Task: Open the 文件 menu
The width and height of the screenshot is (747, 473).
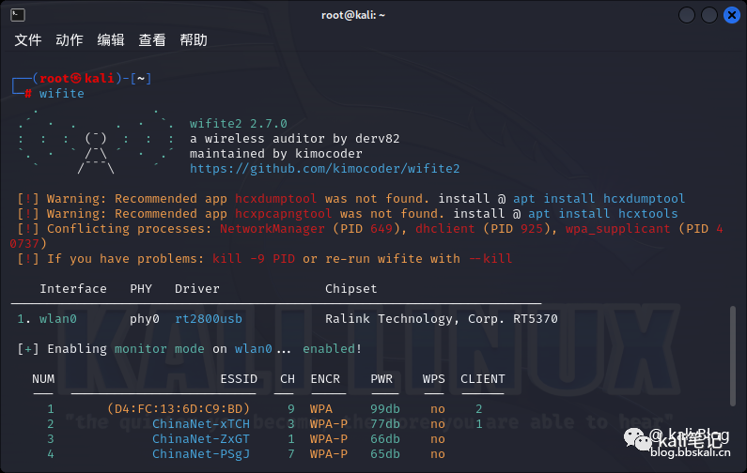Action: (x=28, y=40)
